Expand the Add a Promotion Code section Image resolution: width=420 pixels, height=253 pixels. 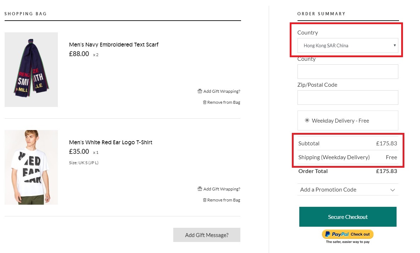coord(348,190)
